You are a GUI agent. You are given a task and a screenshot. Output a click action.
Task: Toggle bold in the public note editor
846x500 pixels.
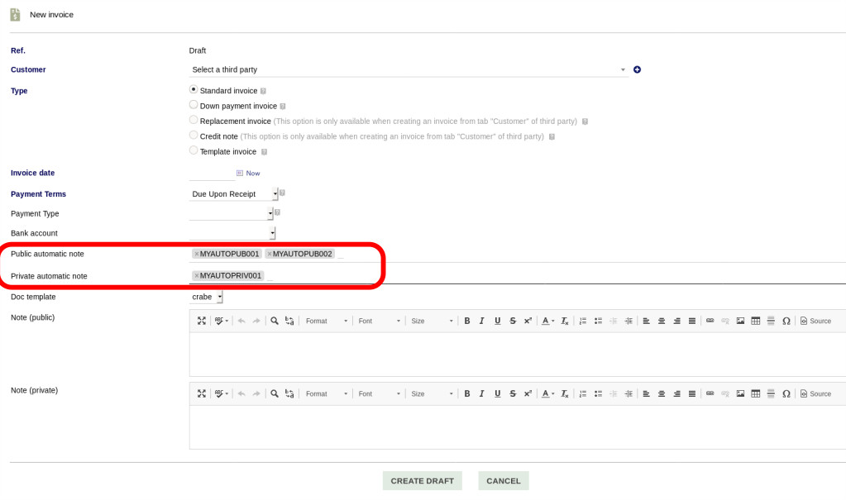click(x=467, y=321)
